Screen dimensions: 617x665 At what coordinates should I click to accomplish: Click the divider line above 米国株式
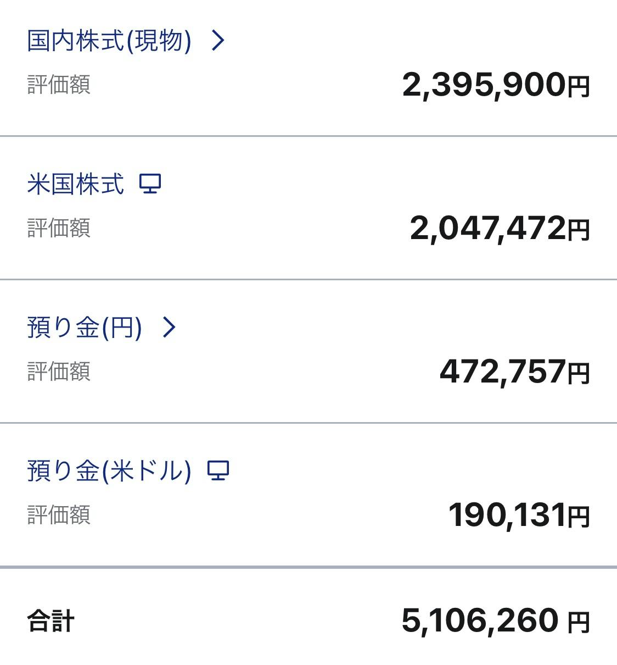point(308,136)
